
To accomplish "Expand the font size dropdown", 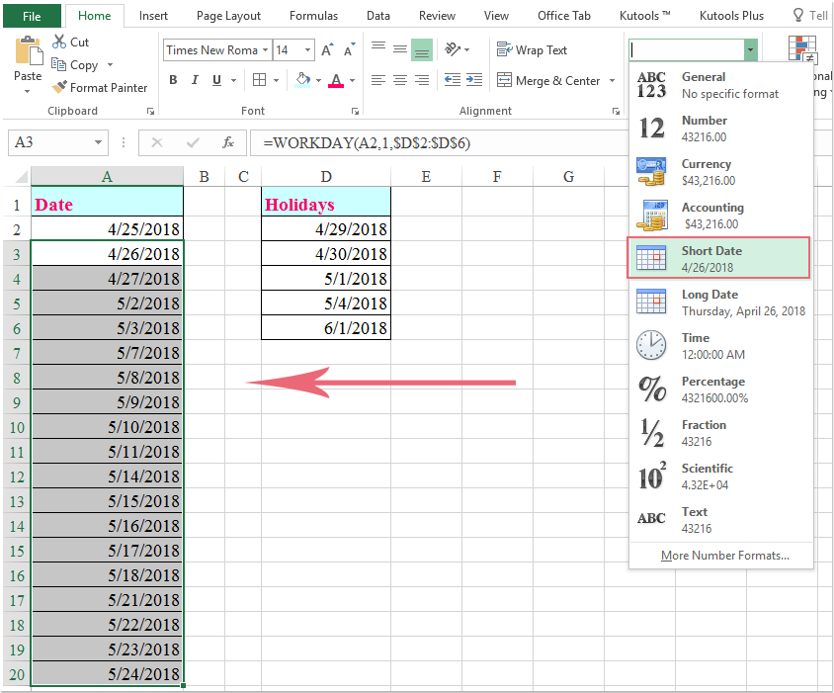I will point(307,49).
